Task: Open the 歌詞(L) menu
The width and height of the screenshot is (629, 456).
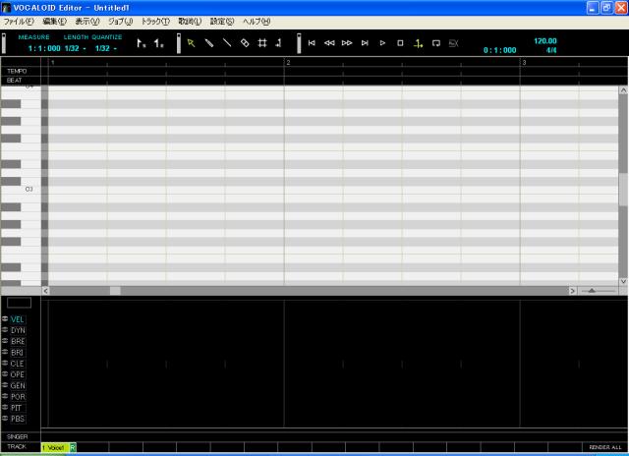Action: [x=190, y=22]
